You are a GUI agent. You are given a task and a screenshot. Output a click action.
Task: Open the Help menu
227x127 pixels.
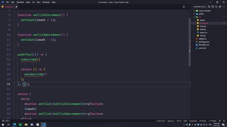point(53,2)
